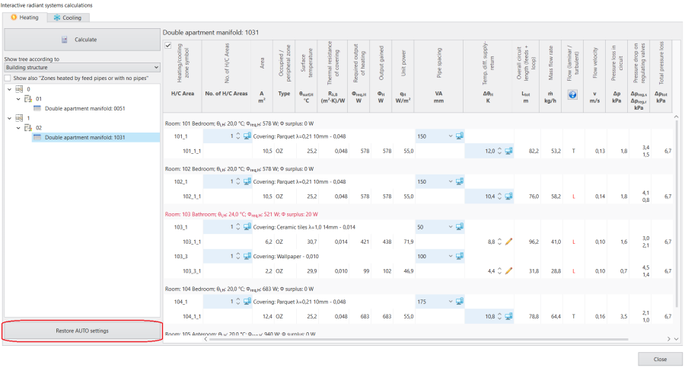
Task: Click monitor icon next to 101_1 area count
Action: (x=247, y=136)
